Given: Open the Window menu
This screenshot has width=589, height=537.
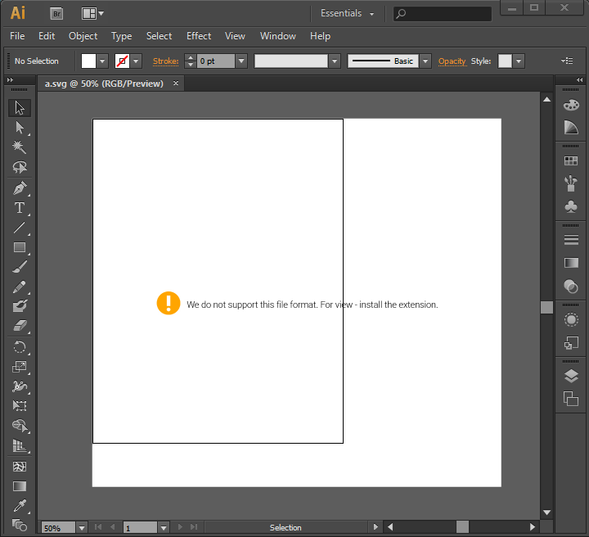Looking at the screenshot, I should 278,36.
